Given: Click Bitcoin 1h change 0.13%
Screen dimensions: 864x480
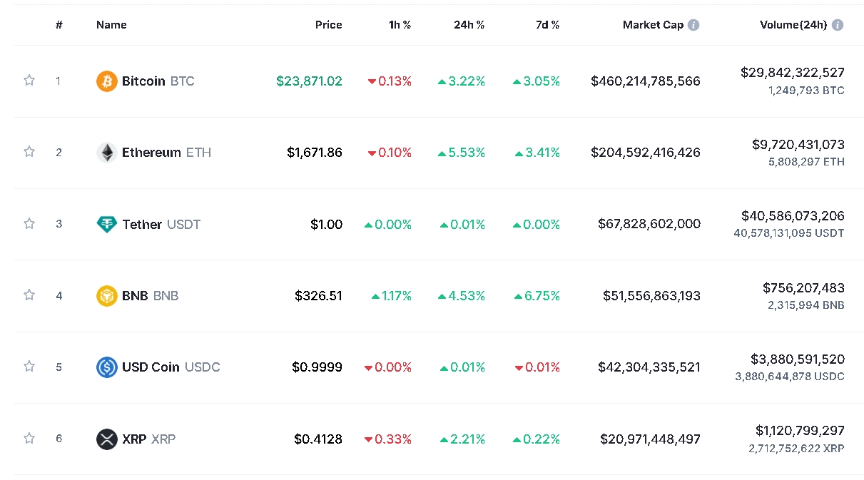Looking at the screenshot, I should 390,81.
